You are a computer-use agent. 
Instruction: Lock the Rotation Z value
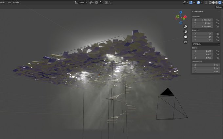217,41
